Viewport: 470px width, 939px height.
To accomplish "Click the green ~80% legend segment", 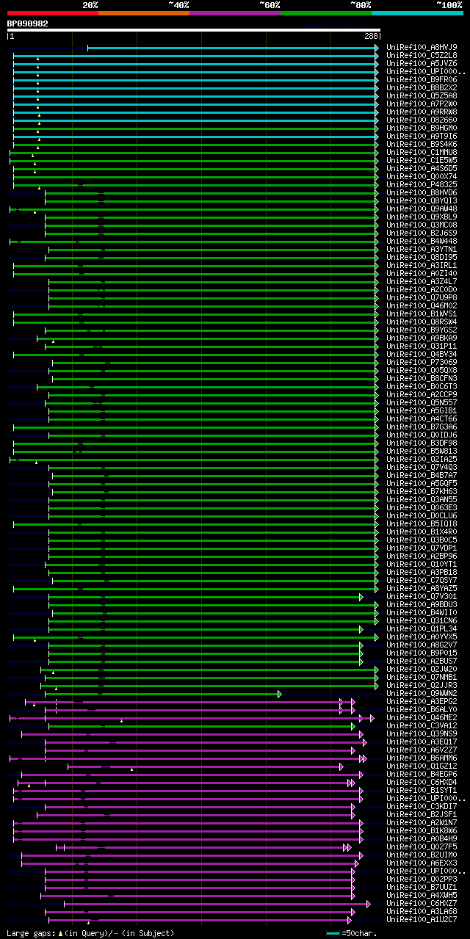I will tap(326, 13).
